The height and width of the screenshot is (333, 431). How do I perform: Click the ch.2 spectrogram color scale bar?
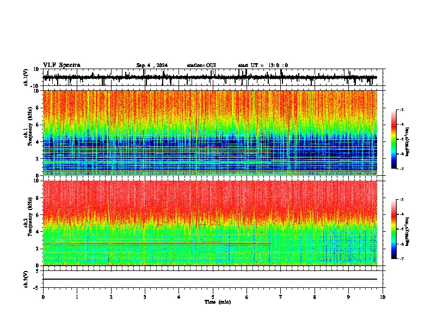point(394,229)
